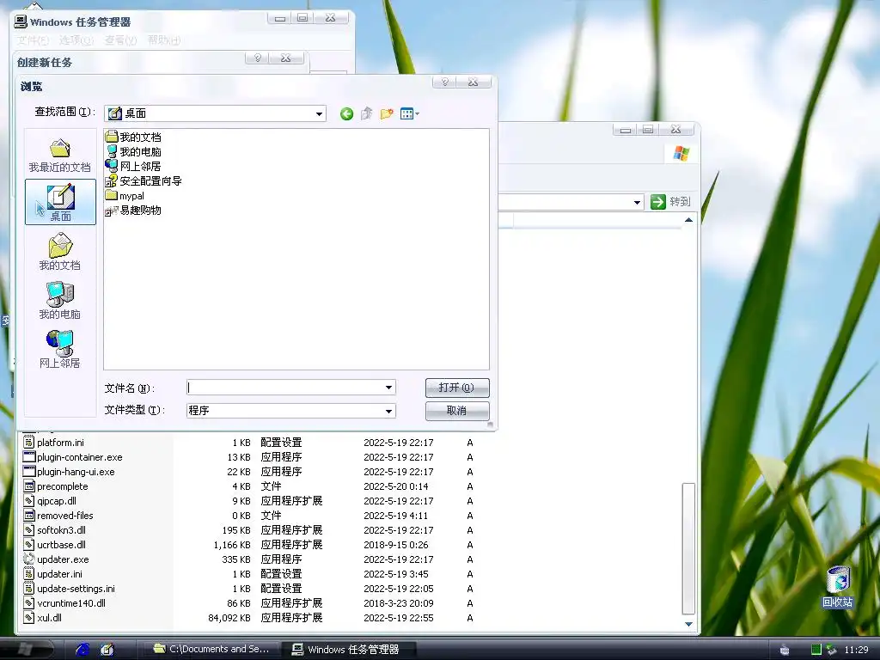Screen dimensions: 880x660
Task: Expand the 文件类型 dropdown arrow
Action: [x=388, y=411]
